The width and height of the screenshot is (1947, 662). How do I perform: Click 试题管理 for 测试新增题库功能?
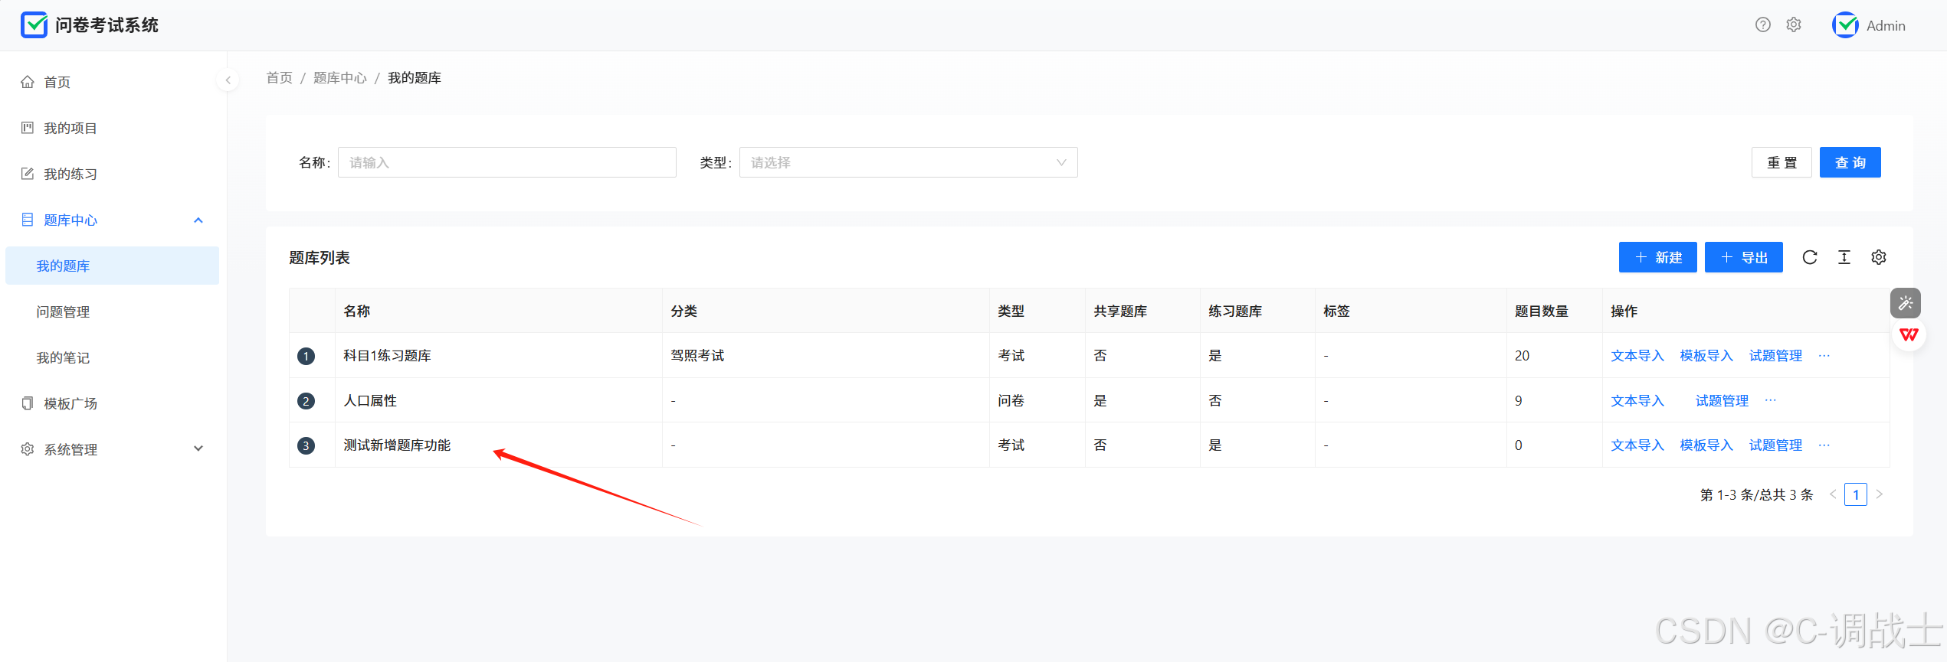(x=1775, y=445)
